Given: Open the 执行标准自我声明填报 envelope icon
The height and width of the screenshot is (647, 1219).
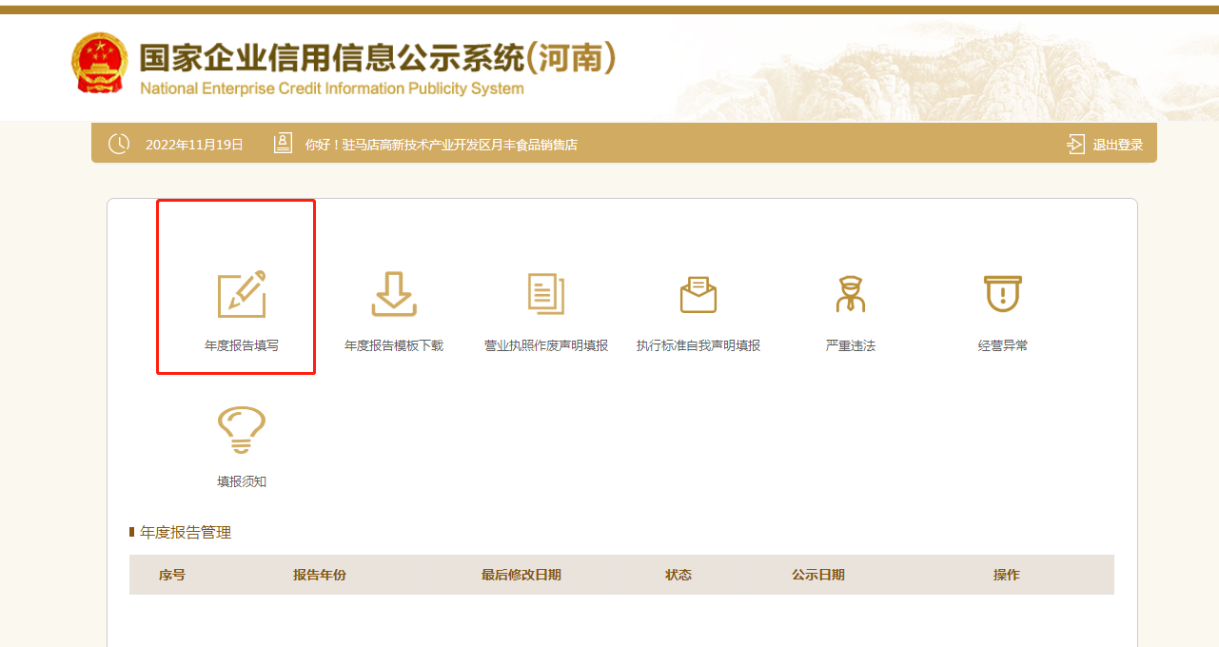Looking at the screenshot, I should 698,294.
